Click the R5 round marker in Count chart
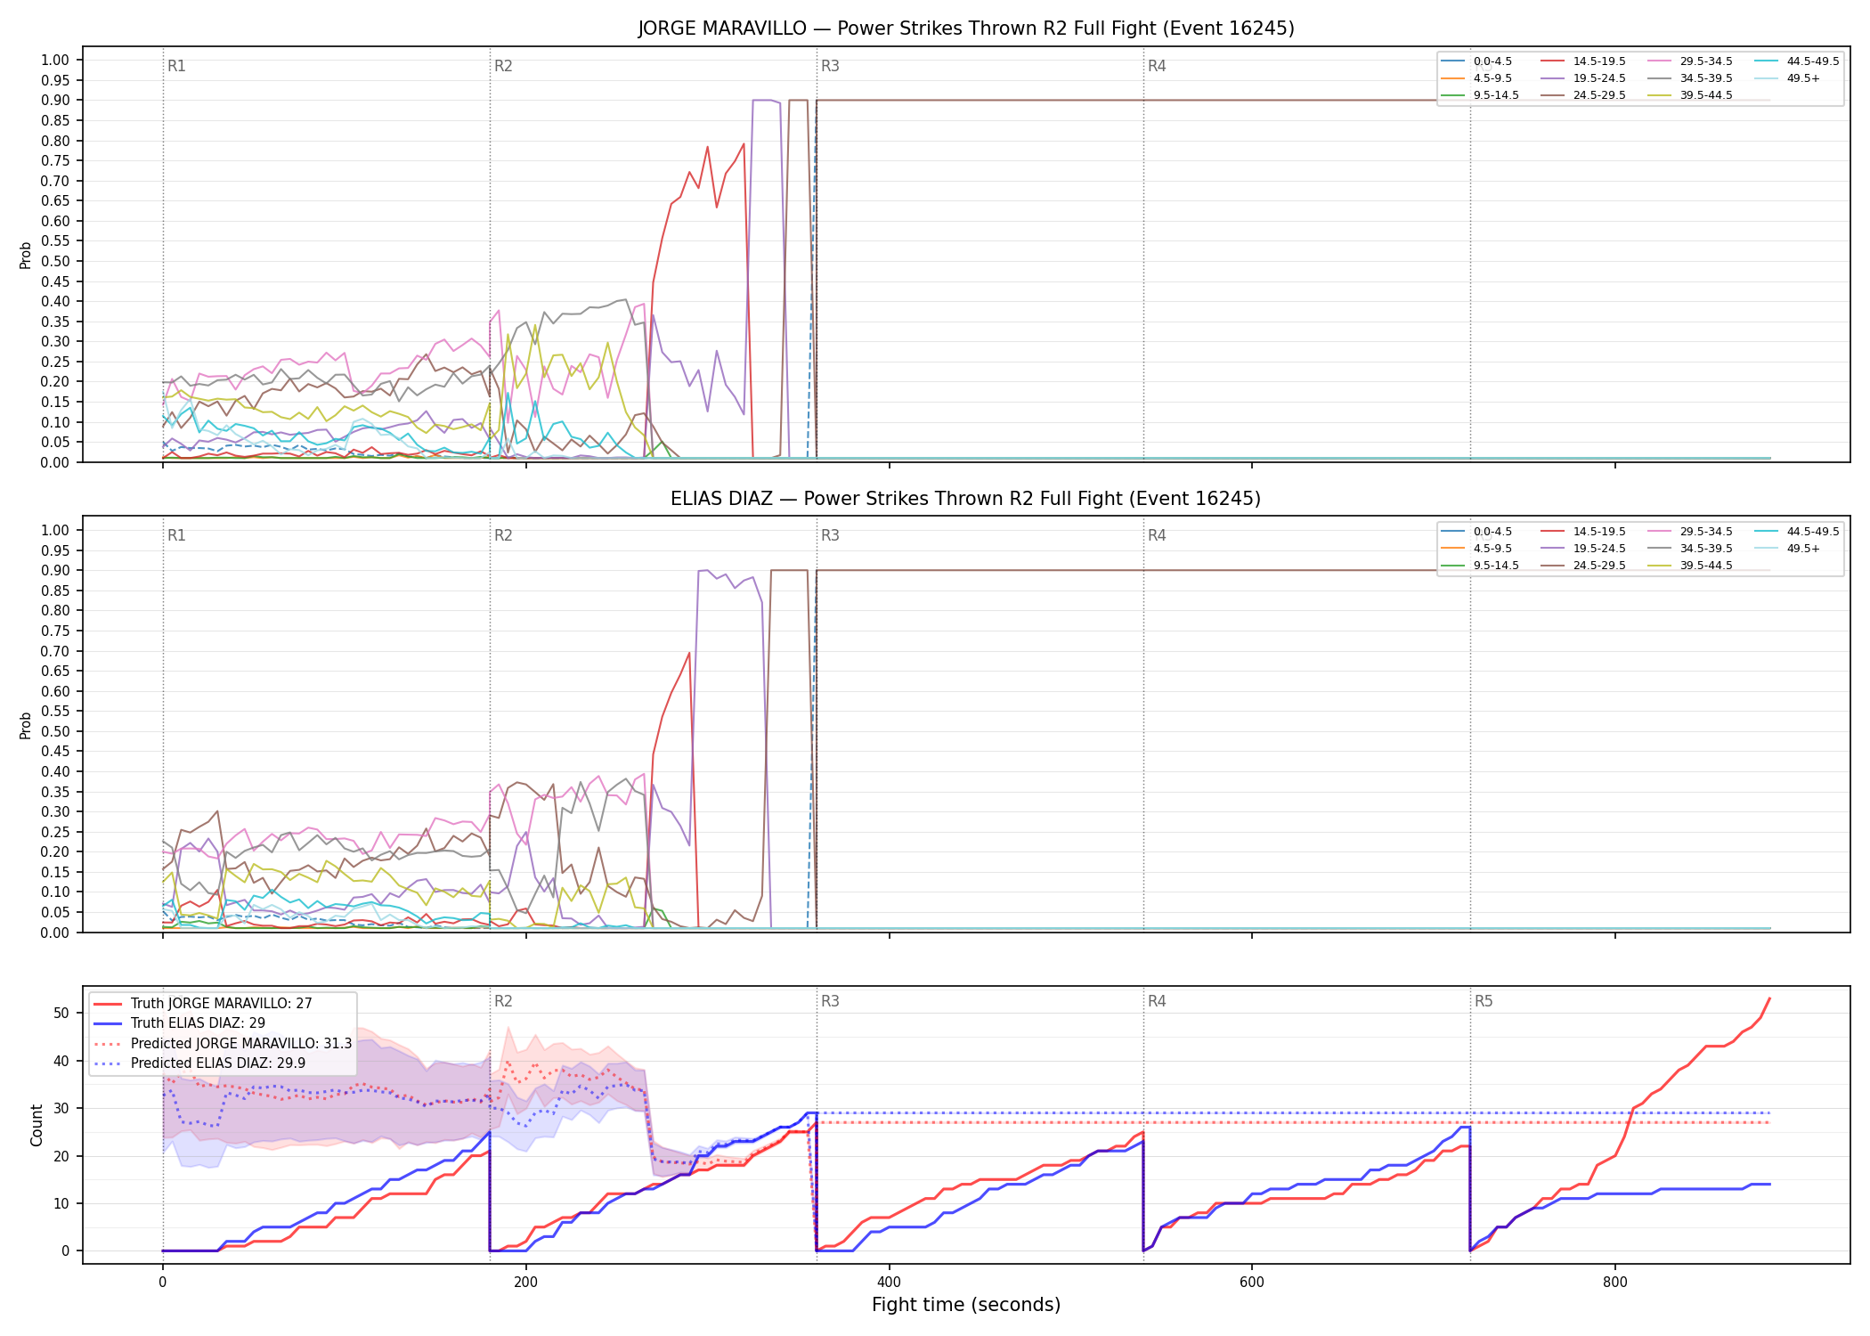This screenshot has height=1336, width=1870. click(1484, 1001)
